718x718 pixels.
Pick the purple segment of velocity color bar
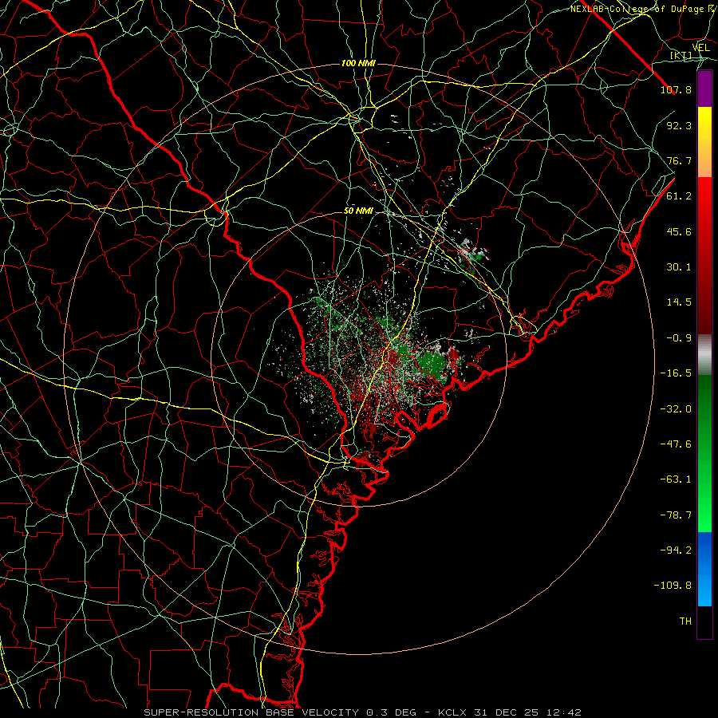click(704, 89)
